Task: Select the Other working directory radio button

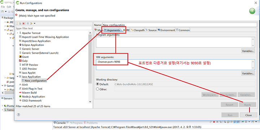Action: pyautogui.click(x=97, y=89)
